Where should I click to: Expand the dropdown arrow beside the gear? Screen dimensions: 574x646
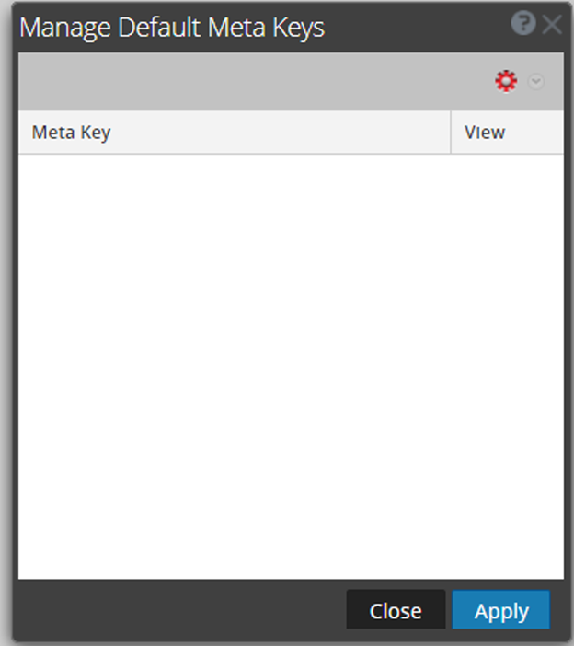tap(535, 81)
